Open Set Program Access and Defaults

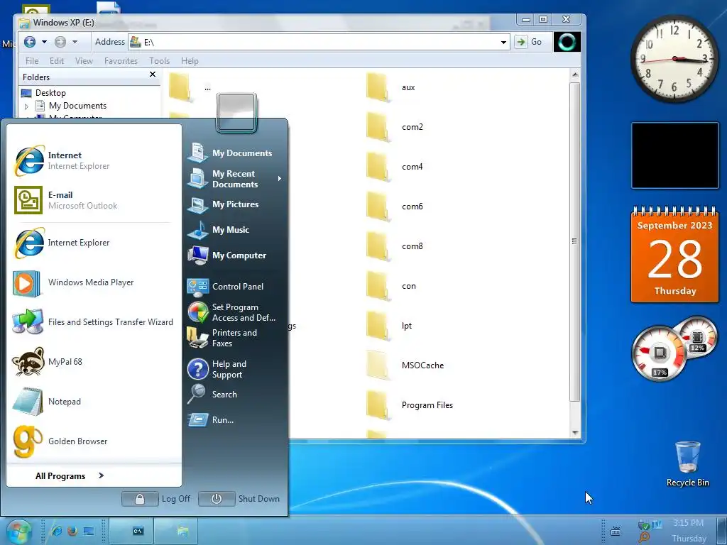(x=235, y=312)
